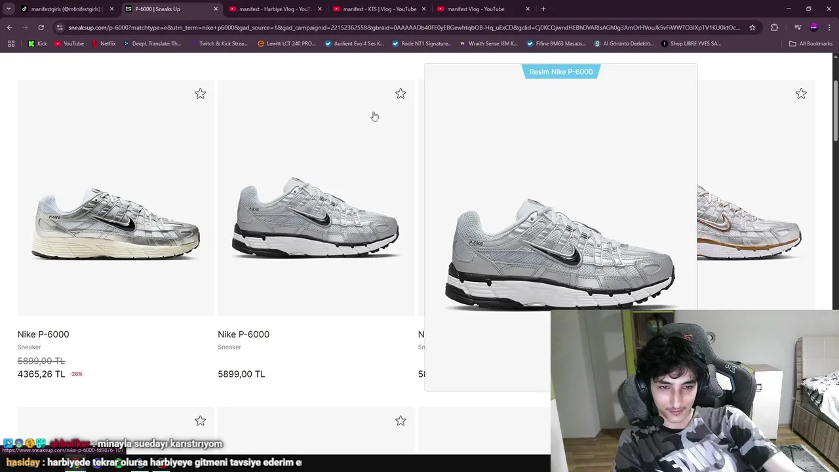Image resolution: width=839 pixels, height=472 pixels.
Task: Close the manifest Vlog YouTube tab
Action: tap(528, 9)
